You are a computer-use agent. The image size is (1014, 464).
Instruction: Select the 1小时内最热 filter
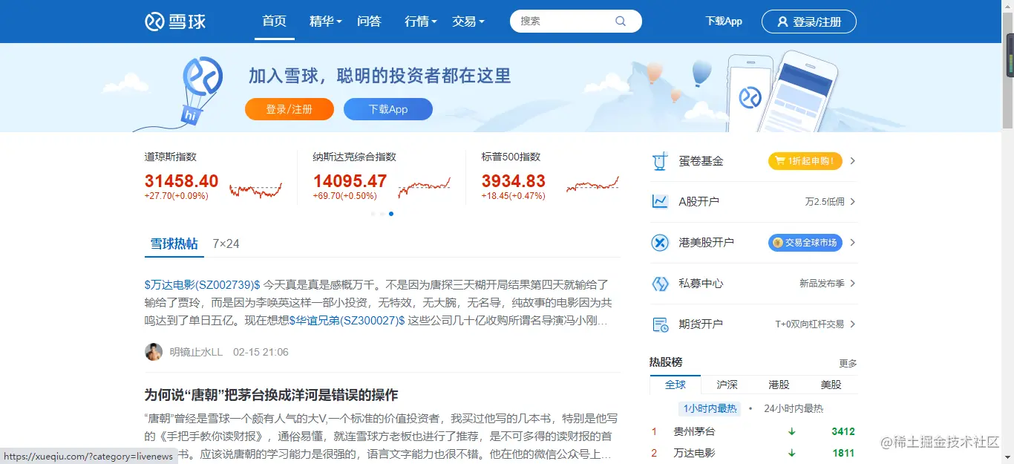click(710, 408)
